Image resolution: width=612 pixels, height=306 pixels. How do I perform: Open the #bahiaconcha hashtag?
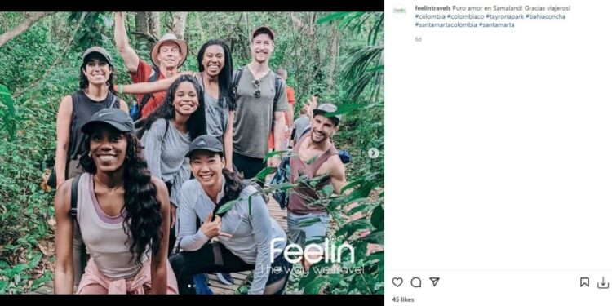click(545, 16)
